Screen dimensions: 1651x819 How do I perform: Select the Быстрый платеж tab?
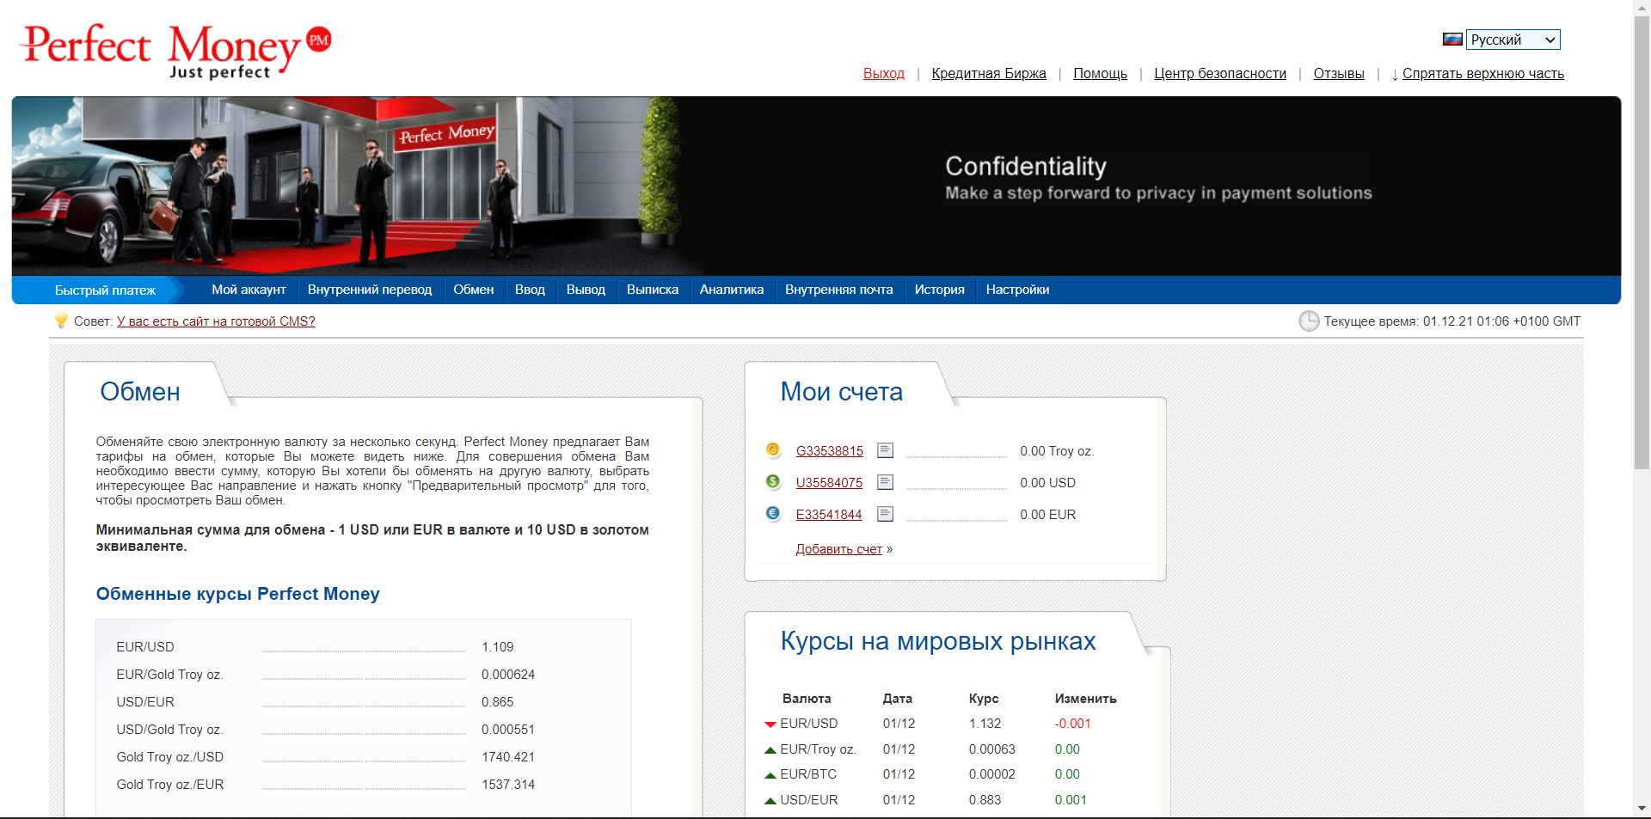point(105,290)
